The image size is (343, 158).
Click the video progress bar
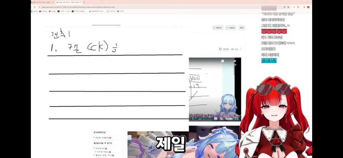pyautogui.click(x=213, y=115)
